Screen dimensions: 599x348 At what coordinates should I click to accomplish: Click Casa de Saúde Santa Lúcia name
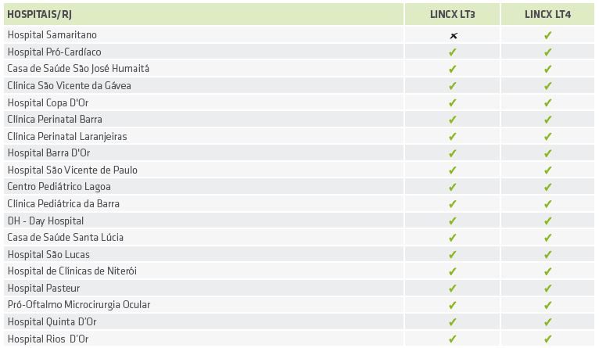[x=66, y=238]
